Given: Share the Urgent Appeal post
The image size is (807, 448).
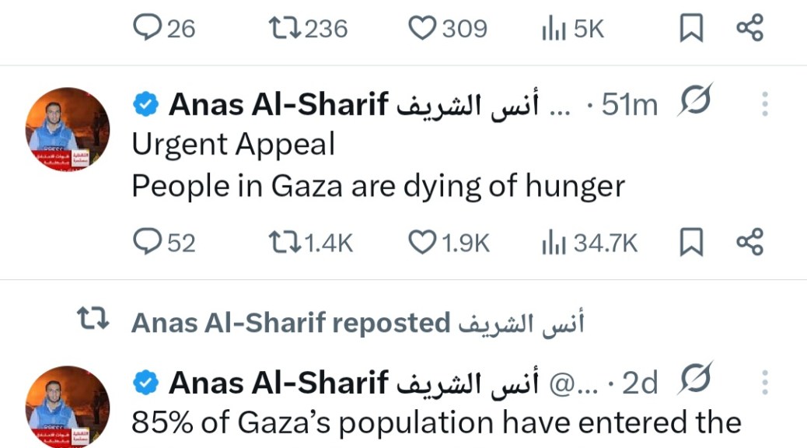Looking at the screenshot, I should [x=750, y=243].
